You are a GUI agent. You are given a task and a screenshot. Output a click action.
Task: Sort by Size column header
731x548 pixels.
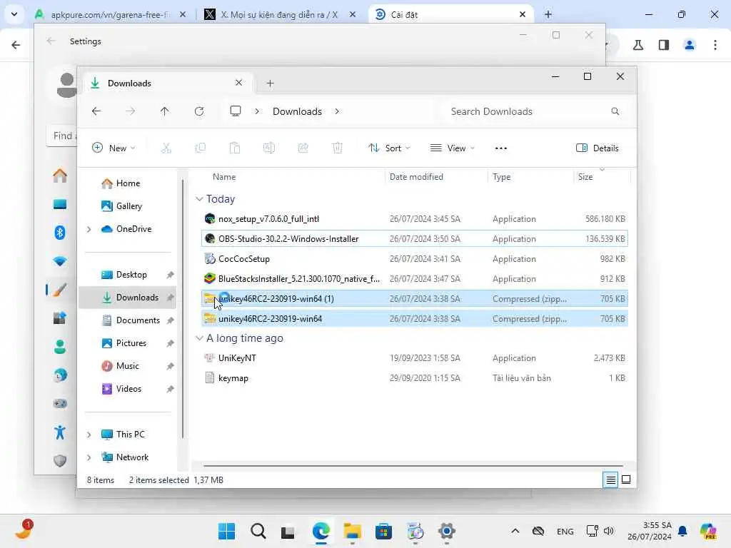point(585,177)
